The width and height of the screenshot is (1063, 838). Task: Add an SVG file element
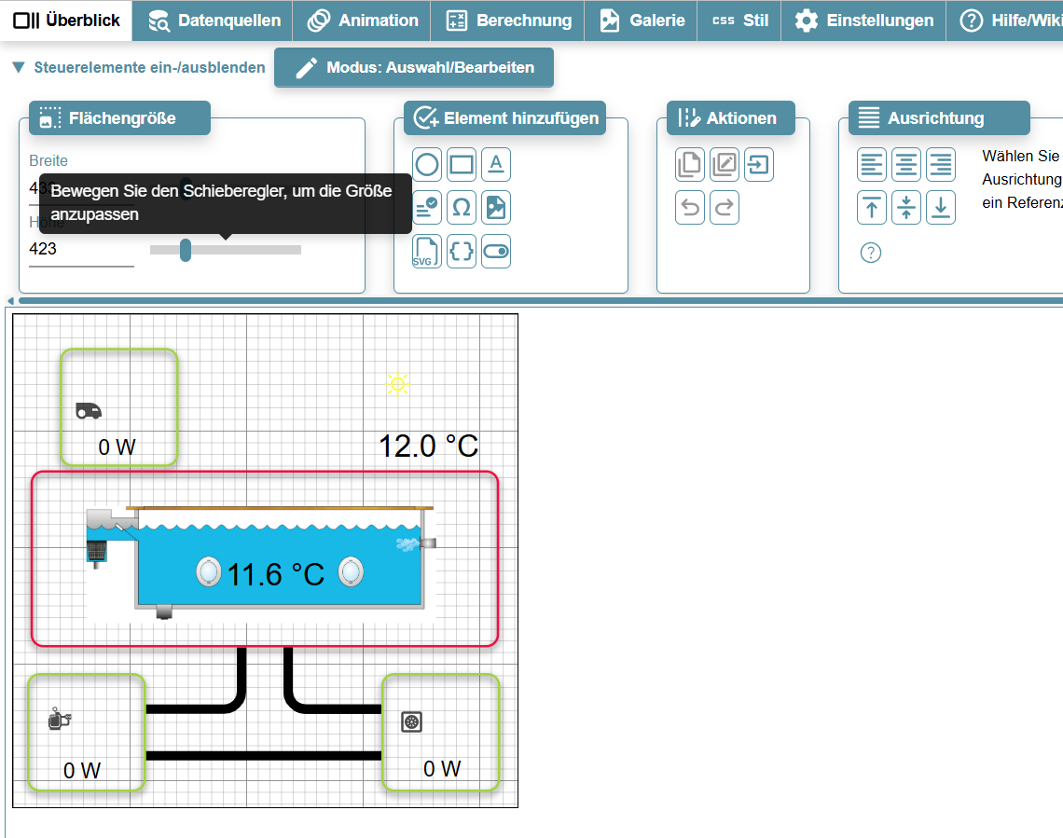click(x=427, y=252)
